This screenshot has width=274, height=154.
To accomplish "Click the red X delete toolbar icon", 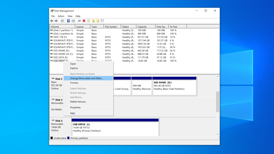I will 84,21.
